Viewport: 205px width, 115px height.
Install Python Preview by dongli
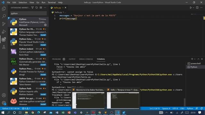click(43, 75)
